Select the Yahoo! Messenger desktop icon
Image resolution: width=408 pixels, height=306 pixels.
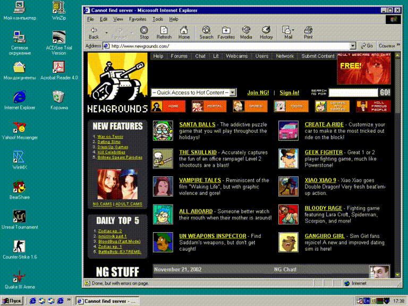(20, 130)
